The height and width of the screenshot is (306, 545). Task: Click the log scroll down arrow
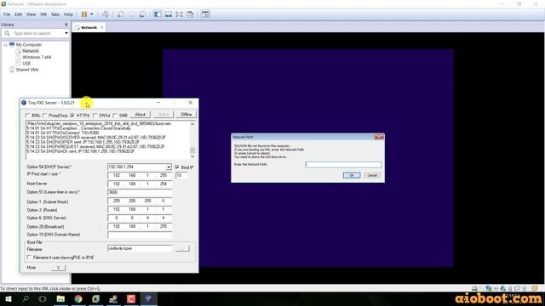click(192, 156)
